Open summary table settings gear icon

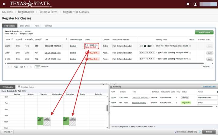(217, 92)
